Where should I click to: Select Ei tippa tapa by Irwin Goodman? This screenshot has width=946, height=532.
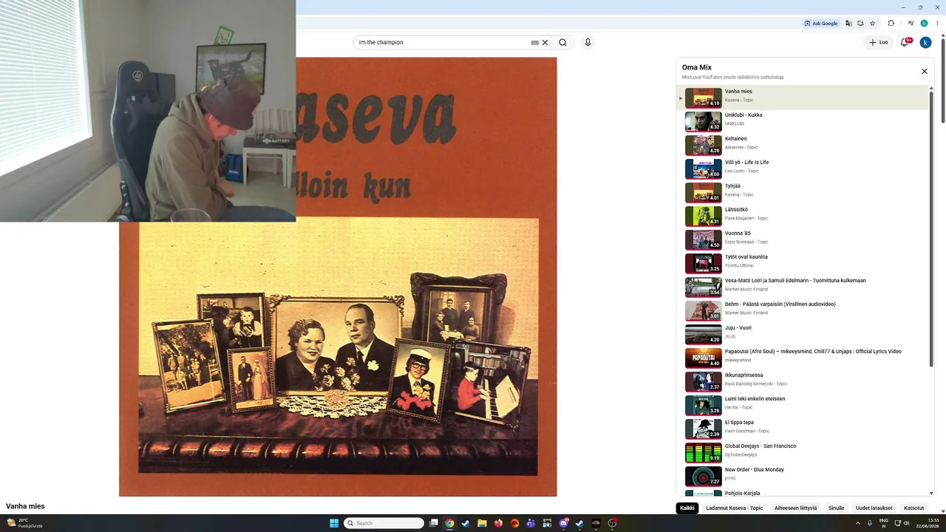803,429
